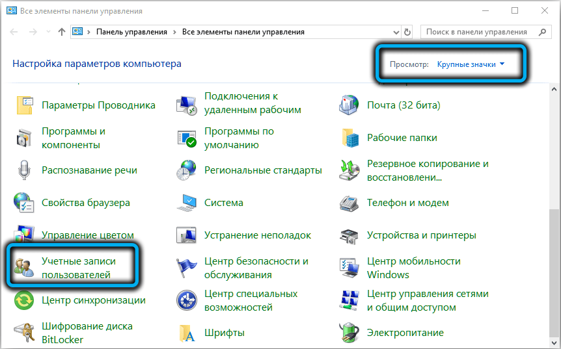Viewport: 561px width, 349px height.
Task: Click the scrollbar down arrow
Action: [554, 343]
